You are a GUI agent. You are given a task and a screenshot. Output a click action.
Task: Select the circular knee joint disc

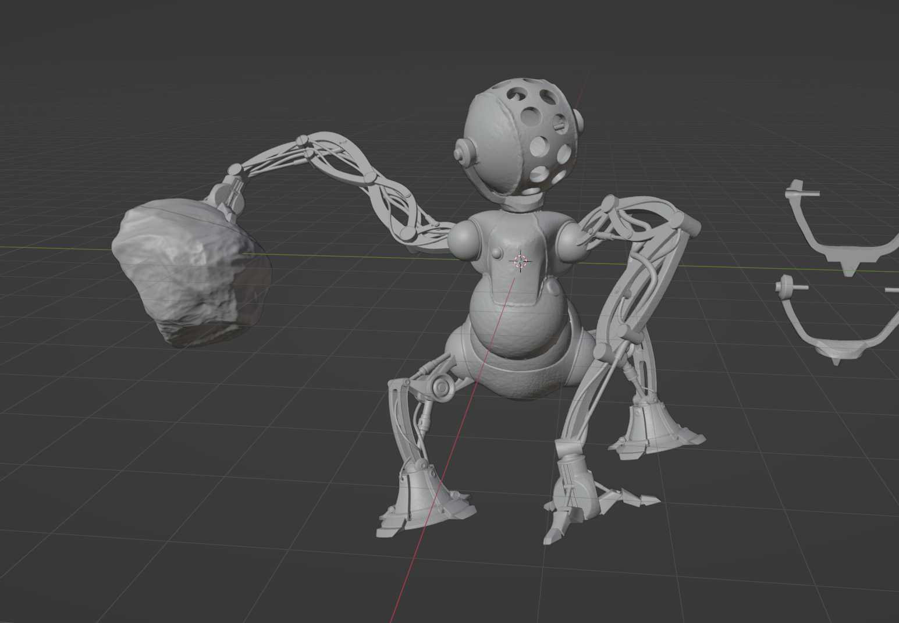(x=442, y=387)
